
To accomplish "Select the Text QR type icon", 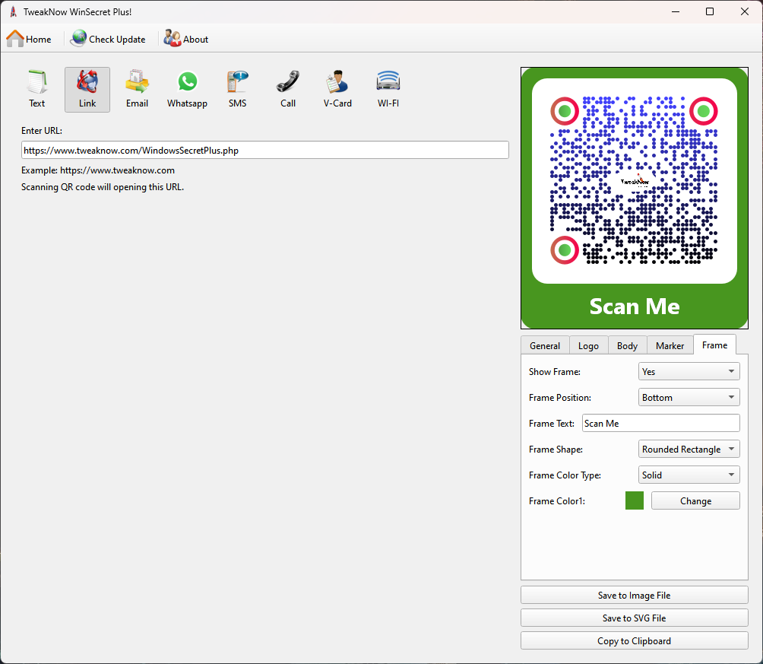I will [37, 89].
